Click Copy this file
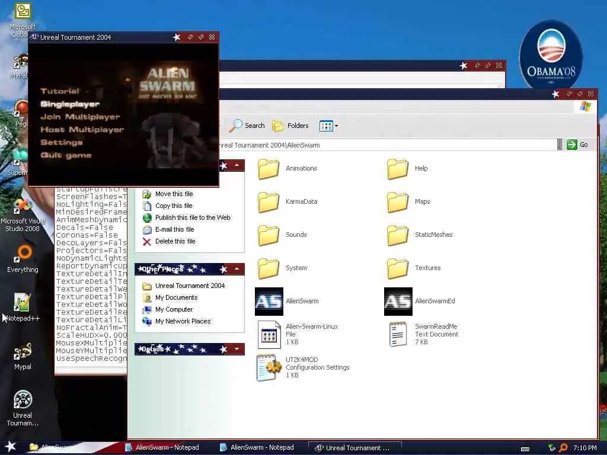Viewport: 607px width, 455px height. pos(167,206)
